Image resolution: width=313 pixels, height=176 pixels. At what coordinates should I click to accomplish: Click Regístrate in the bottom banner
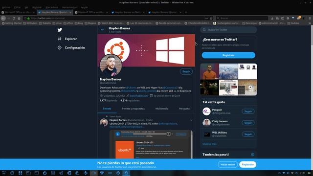point(247,165)
